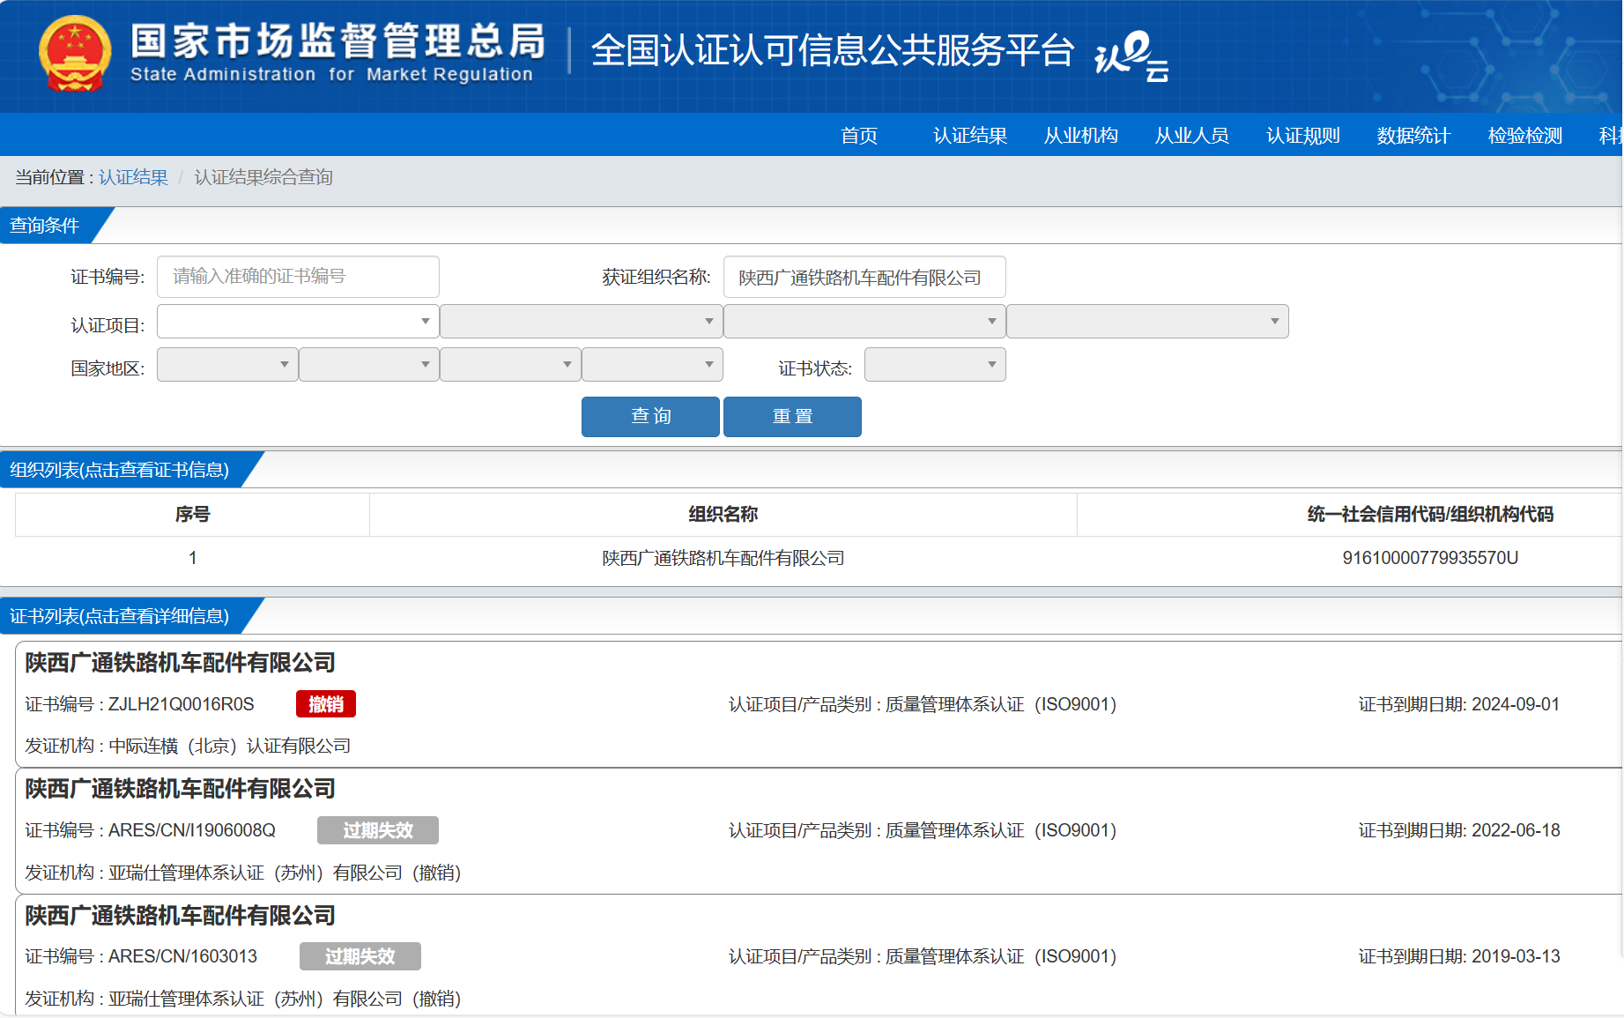The image size is (1624, 1018).
Task: Expand the first 认证项目 dropdown
Action: (x=298, y=321)
